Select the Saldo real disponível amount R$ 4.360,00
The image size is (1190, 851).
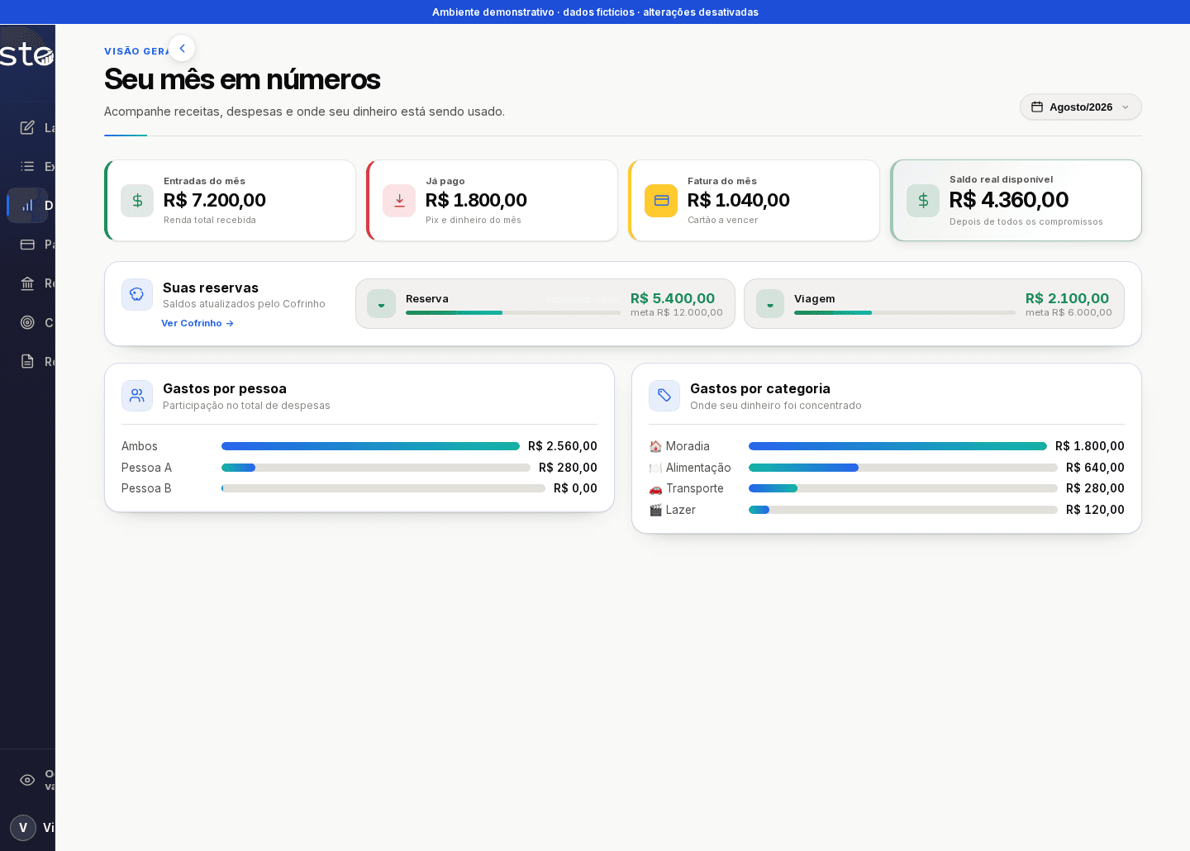(x=1009, y=200)
